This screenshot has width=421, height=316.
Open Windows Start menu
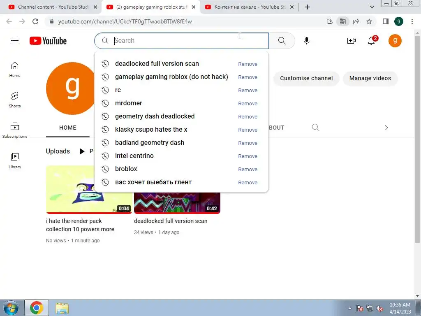[11, 308]
